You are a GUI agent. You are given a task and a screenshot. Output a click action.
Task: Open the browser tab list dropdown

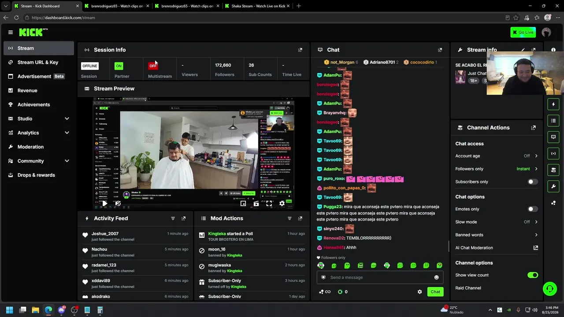tap(5, 6)
